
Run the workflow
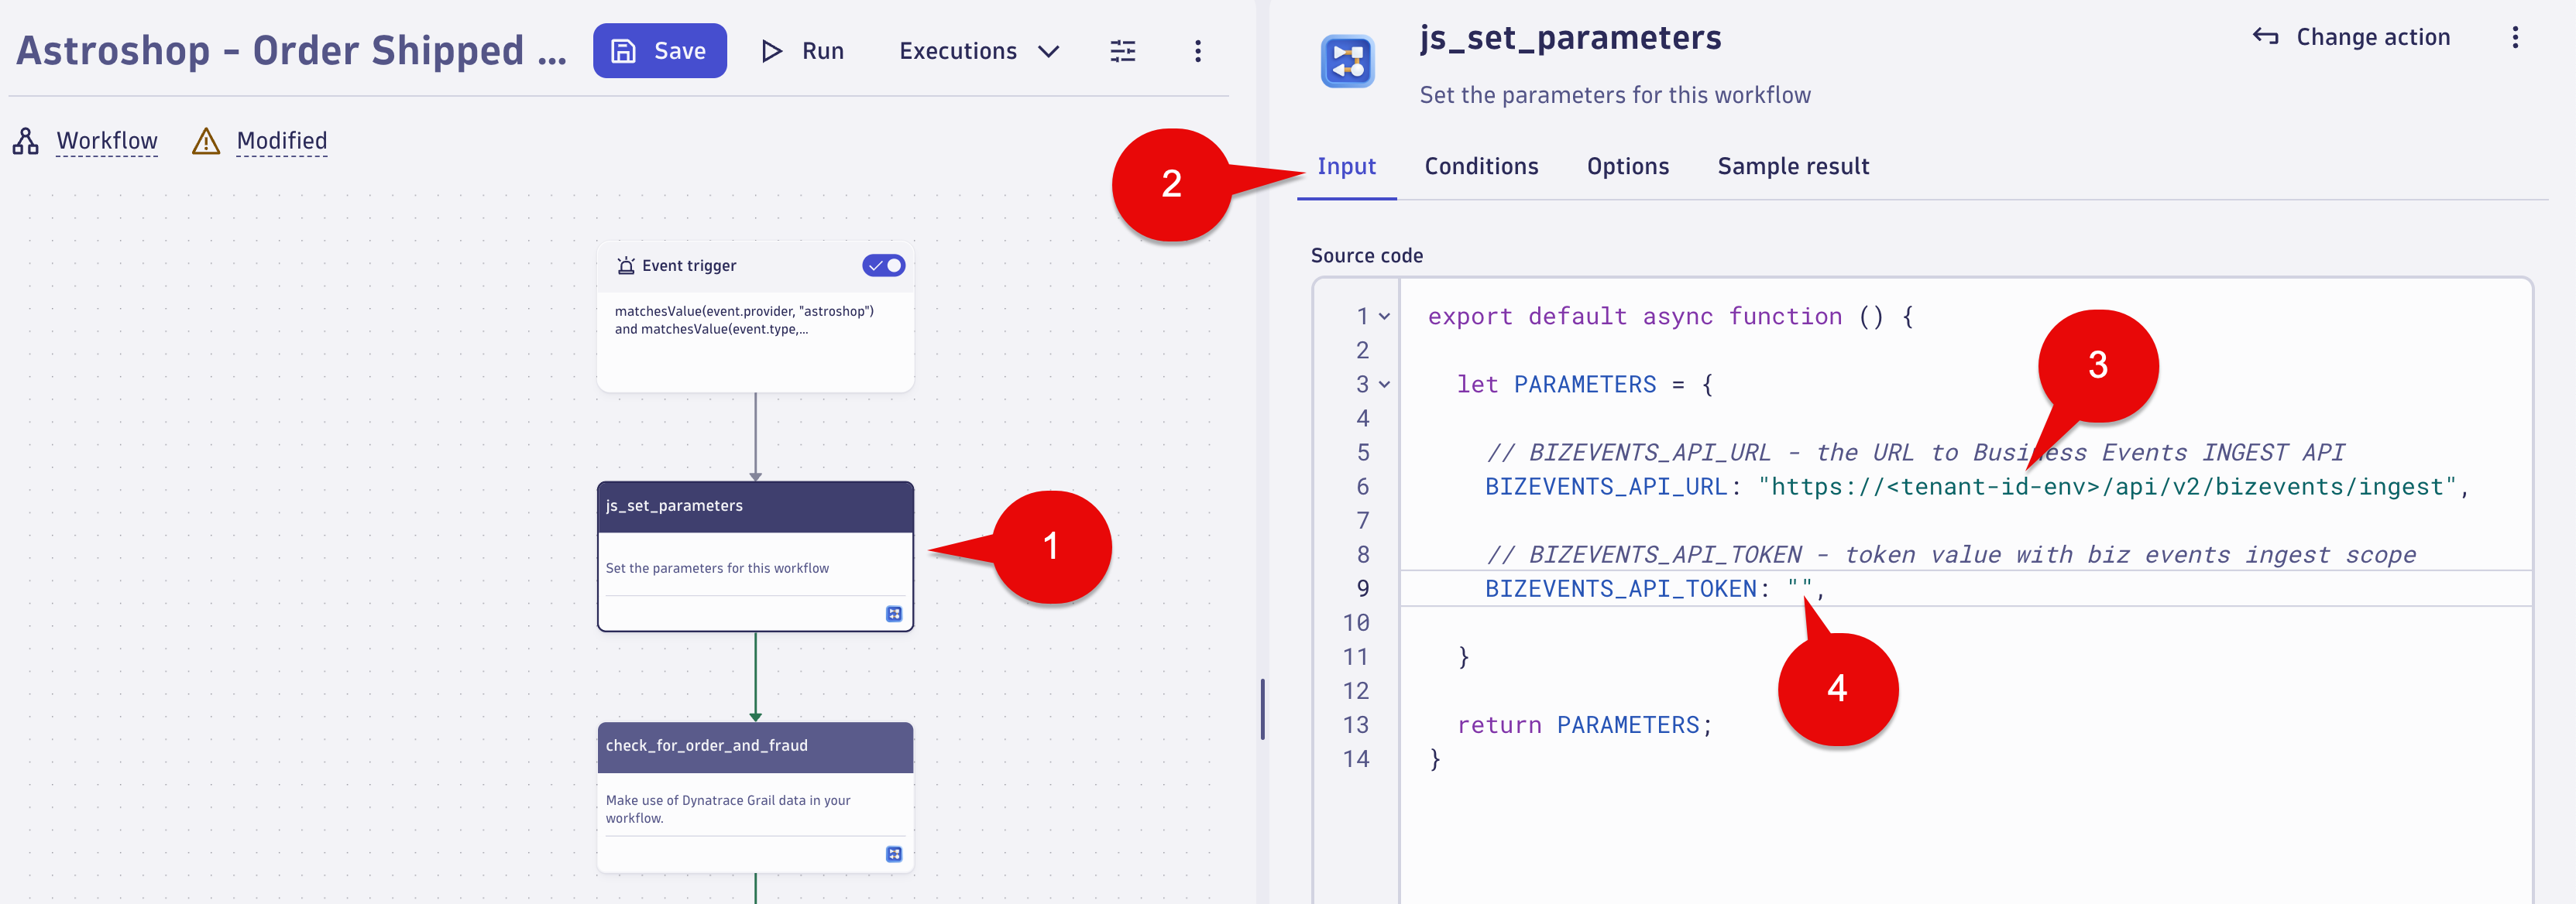(x=802, y=51)
